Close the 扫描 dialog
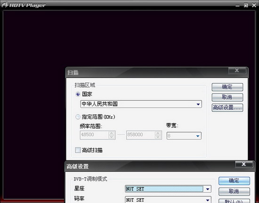Image resolution: width=259 pixels, height=203 pixels. click(237, 70)
